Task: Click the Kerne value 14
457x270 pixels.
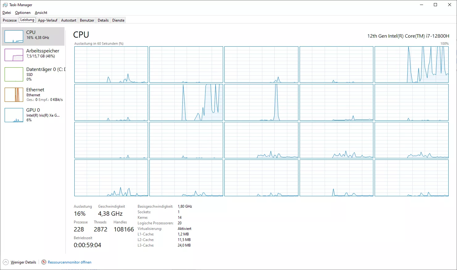Action: pos(180,218)
